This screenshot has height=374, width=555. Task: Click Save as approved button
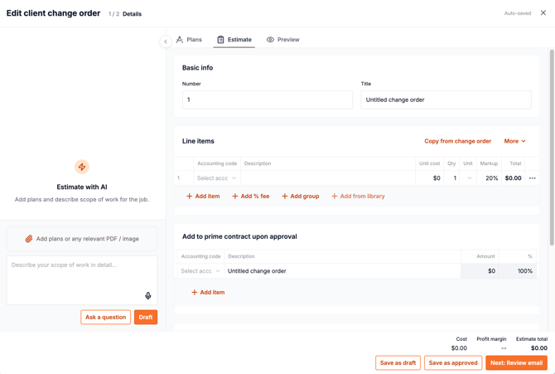point(453,362)
